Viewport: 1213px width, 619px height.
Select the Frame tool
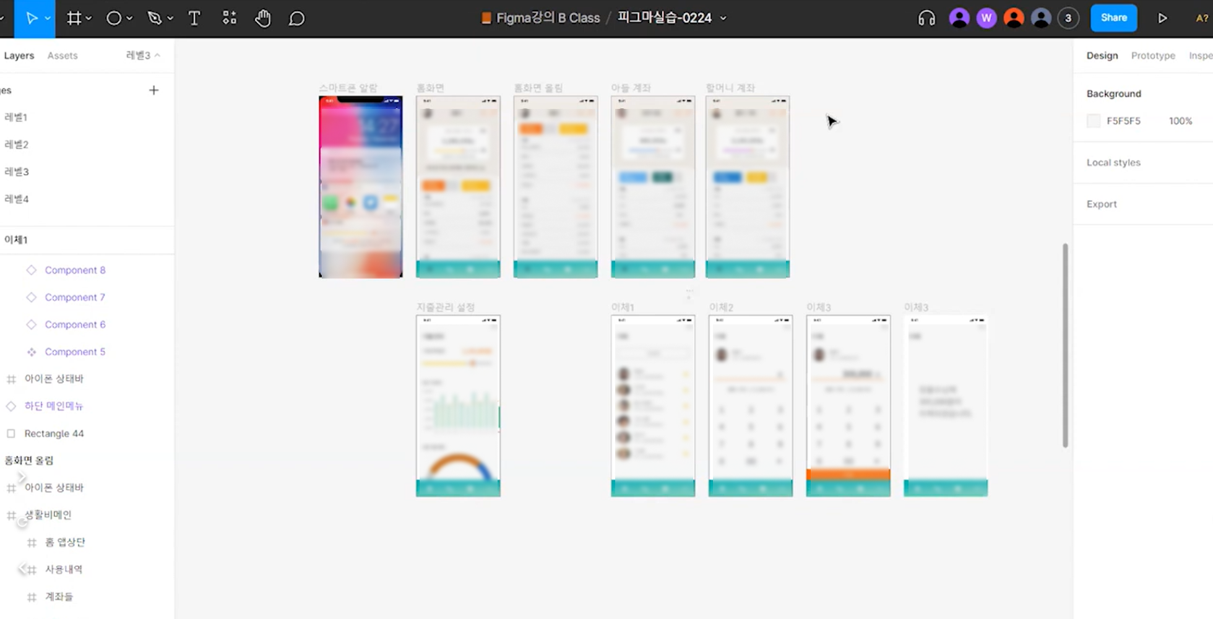(x=74, y=19)
